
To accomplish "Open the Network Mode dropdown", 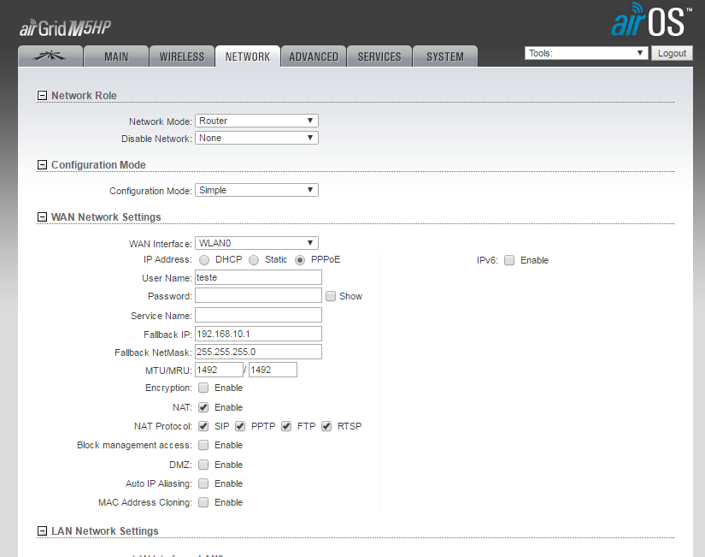I will pos(256,121).
